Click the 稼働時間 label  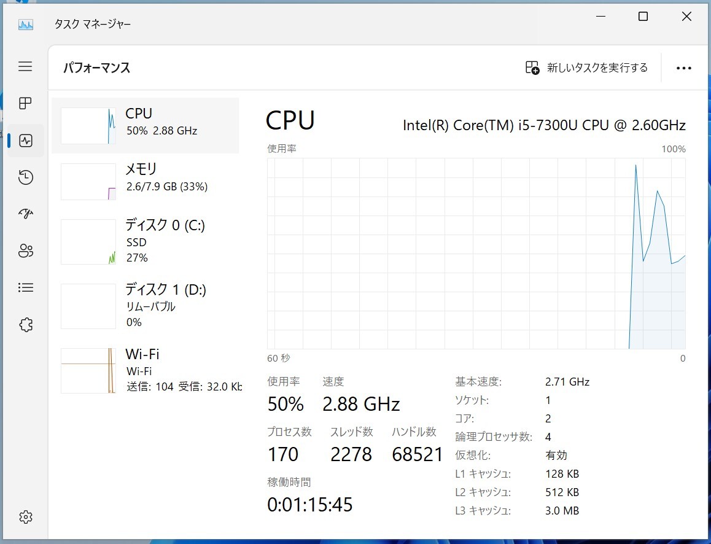pos(289,482)
